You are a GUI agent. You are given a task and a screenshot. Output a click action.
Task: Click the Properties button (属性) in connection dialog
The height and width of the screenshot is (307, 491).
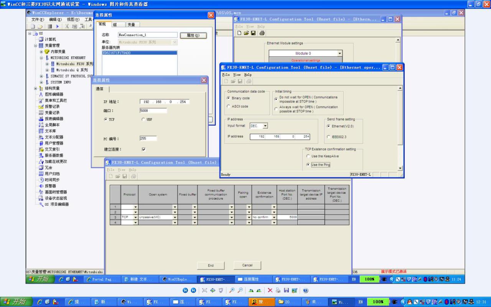click(x=193, y=35)
